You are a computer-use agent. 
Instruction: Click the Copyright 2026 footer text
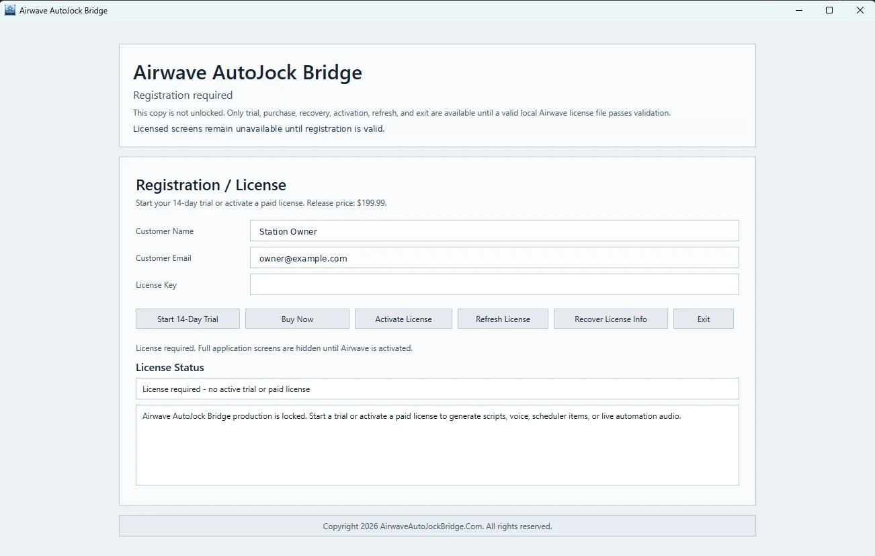tap(437, 526)
